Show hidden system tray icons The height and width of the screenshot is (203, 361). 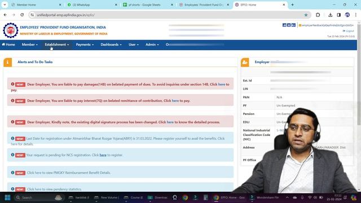pos(287,197)
